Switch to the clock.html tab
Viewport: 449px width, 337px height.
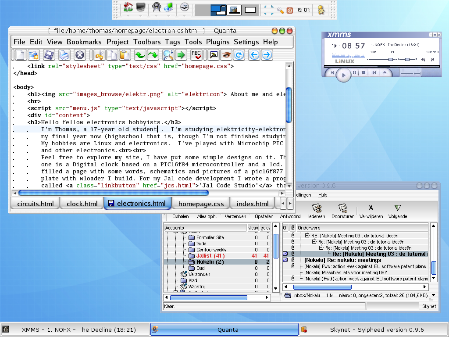pyautogui.click(x=82, y=204)
